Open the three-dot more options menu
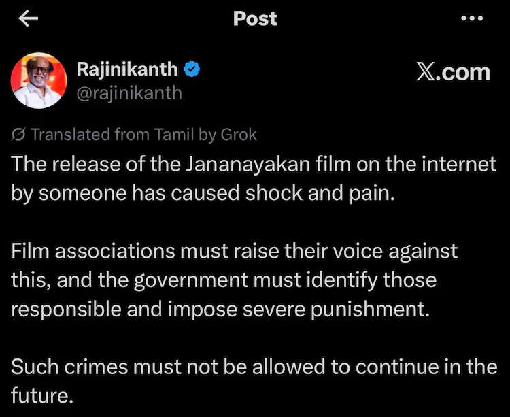This screenshot has height=417, width=510. click(472, 18)
